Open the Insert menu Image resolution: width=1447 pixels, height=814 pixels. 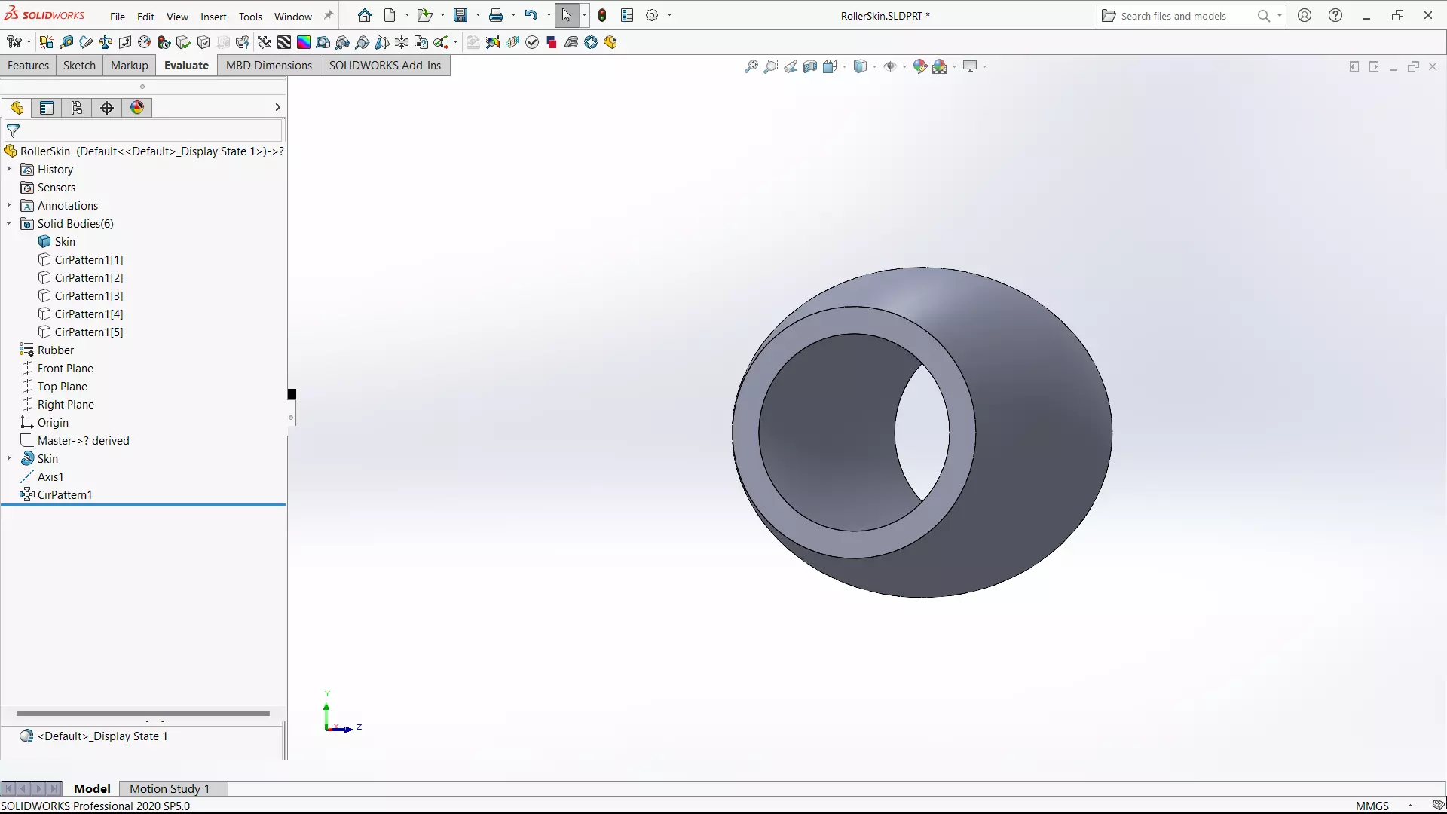(x=213, y=16)
